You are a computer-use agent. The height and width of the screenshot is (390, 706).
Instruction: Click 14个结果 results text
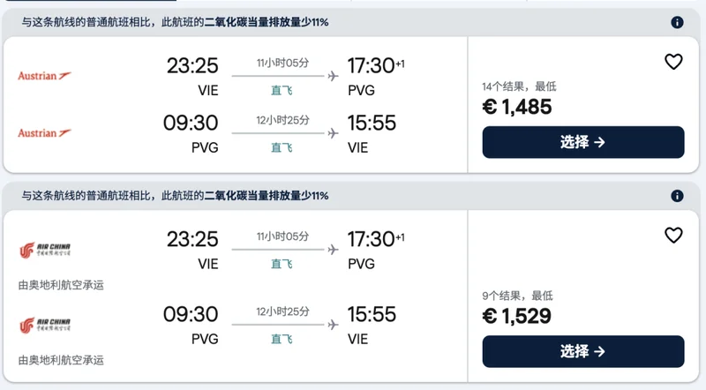519,86
